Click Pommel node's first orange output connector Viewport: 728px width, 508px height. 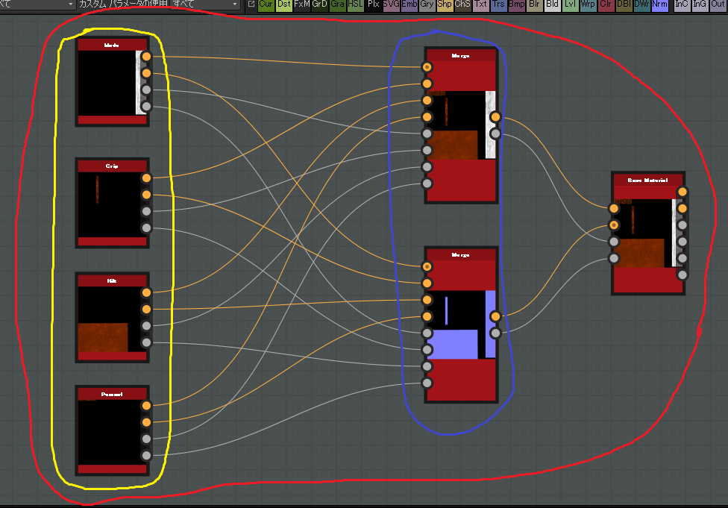146,406
